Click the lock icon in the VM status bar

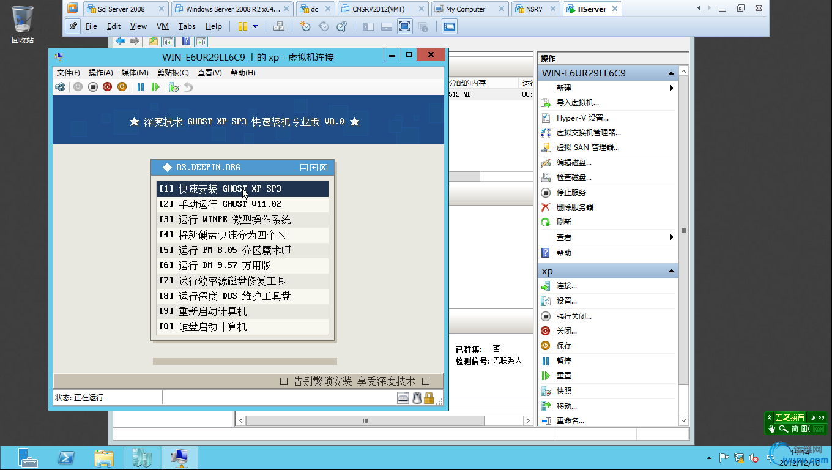tap(429, 398)
